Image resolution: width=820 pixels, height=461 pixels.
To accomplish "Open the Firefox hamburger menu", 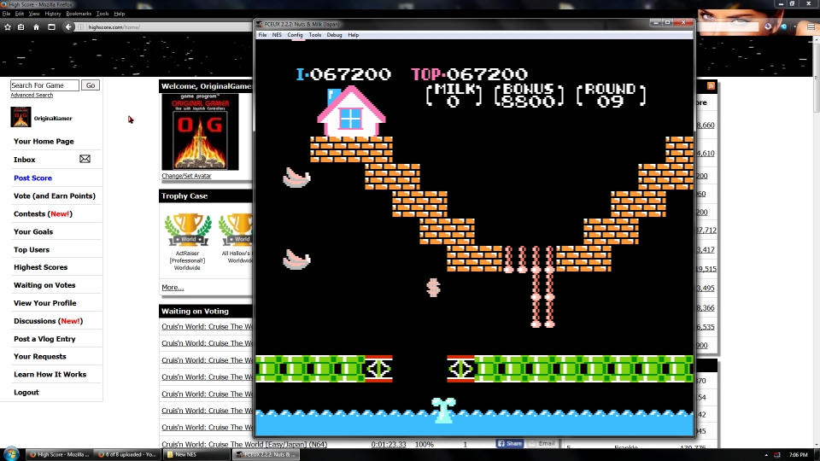I will (811, 27).
